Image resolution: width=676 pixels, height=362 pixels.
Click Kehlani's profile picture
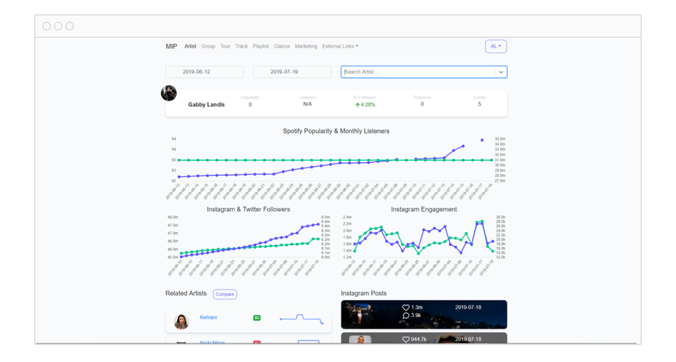point(181,322)
